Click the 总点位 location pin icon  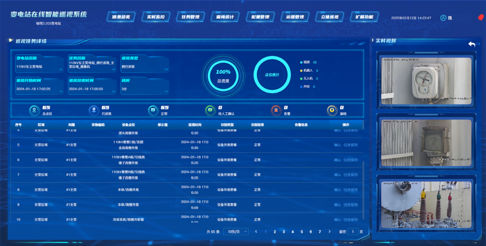[x=35, y=111]
